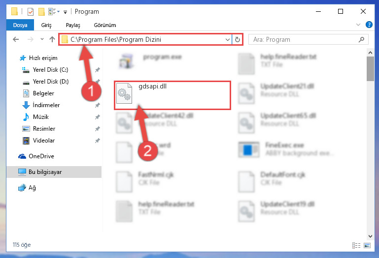Open recent locations dropdown arrow
This screenshot has width=379, height=258.
point(42,39)
